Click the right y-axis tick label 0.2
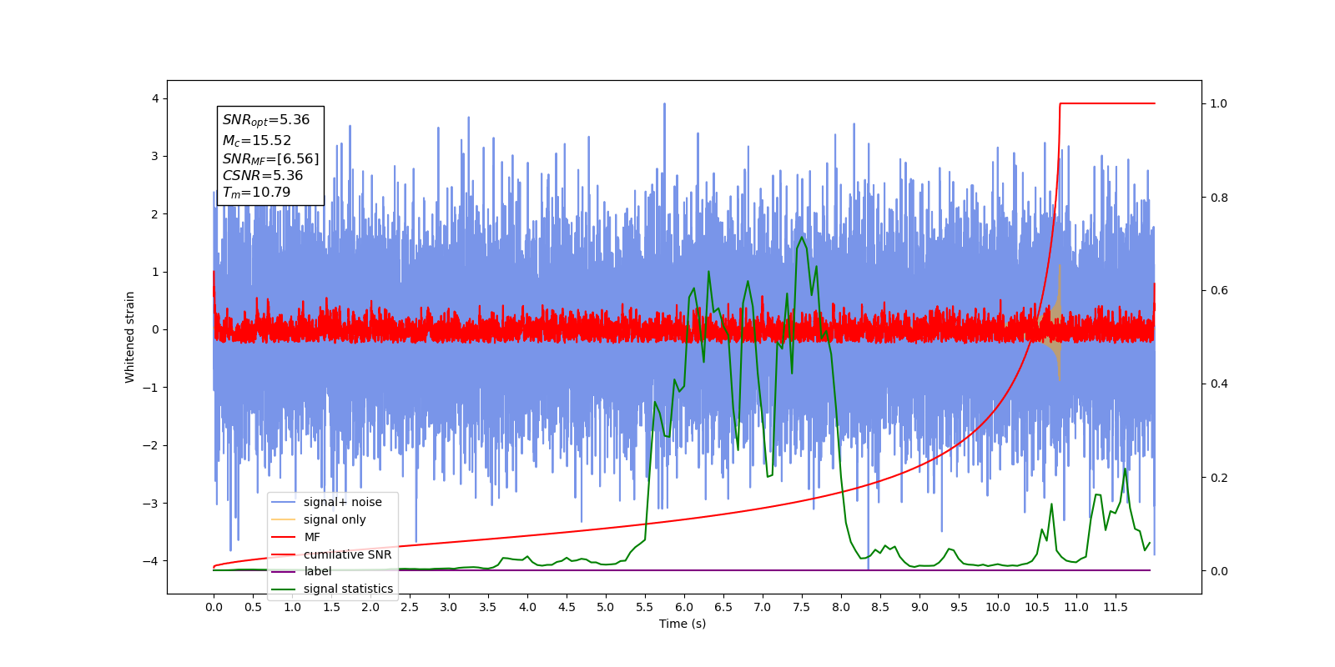 tap(1219, 478)
